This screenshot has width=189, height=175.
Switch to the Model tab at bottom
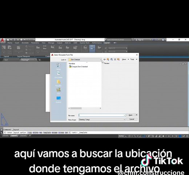coord(5,136)
